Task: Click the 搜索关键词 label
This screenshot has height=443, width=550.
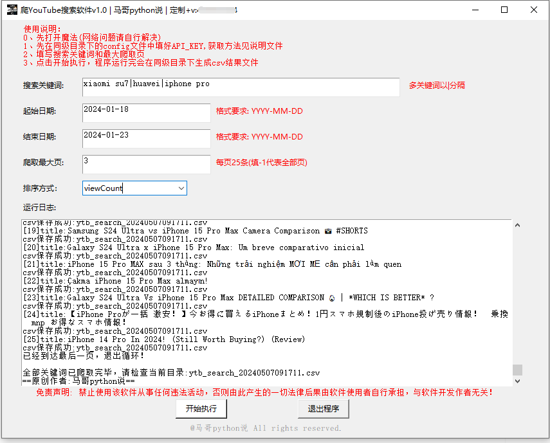Action: click(x=43, y=86)
